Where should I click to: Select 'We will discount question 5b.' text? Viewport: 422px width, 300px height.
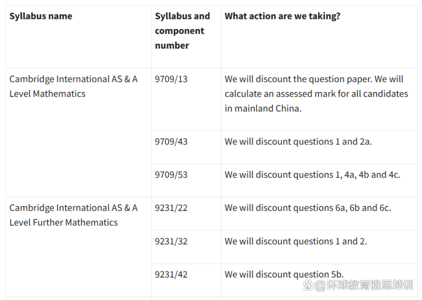pos(284,275)
